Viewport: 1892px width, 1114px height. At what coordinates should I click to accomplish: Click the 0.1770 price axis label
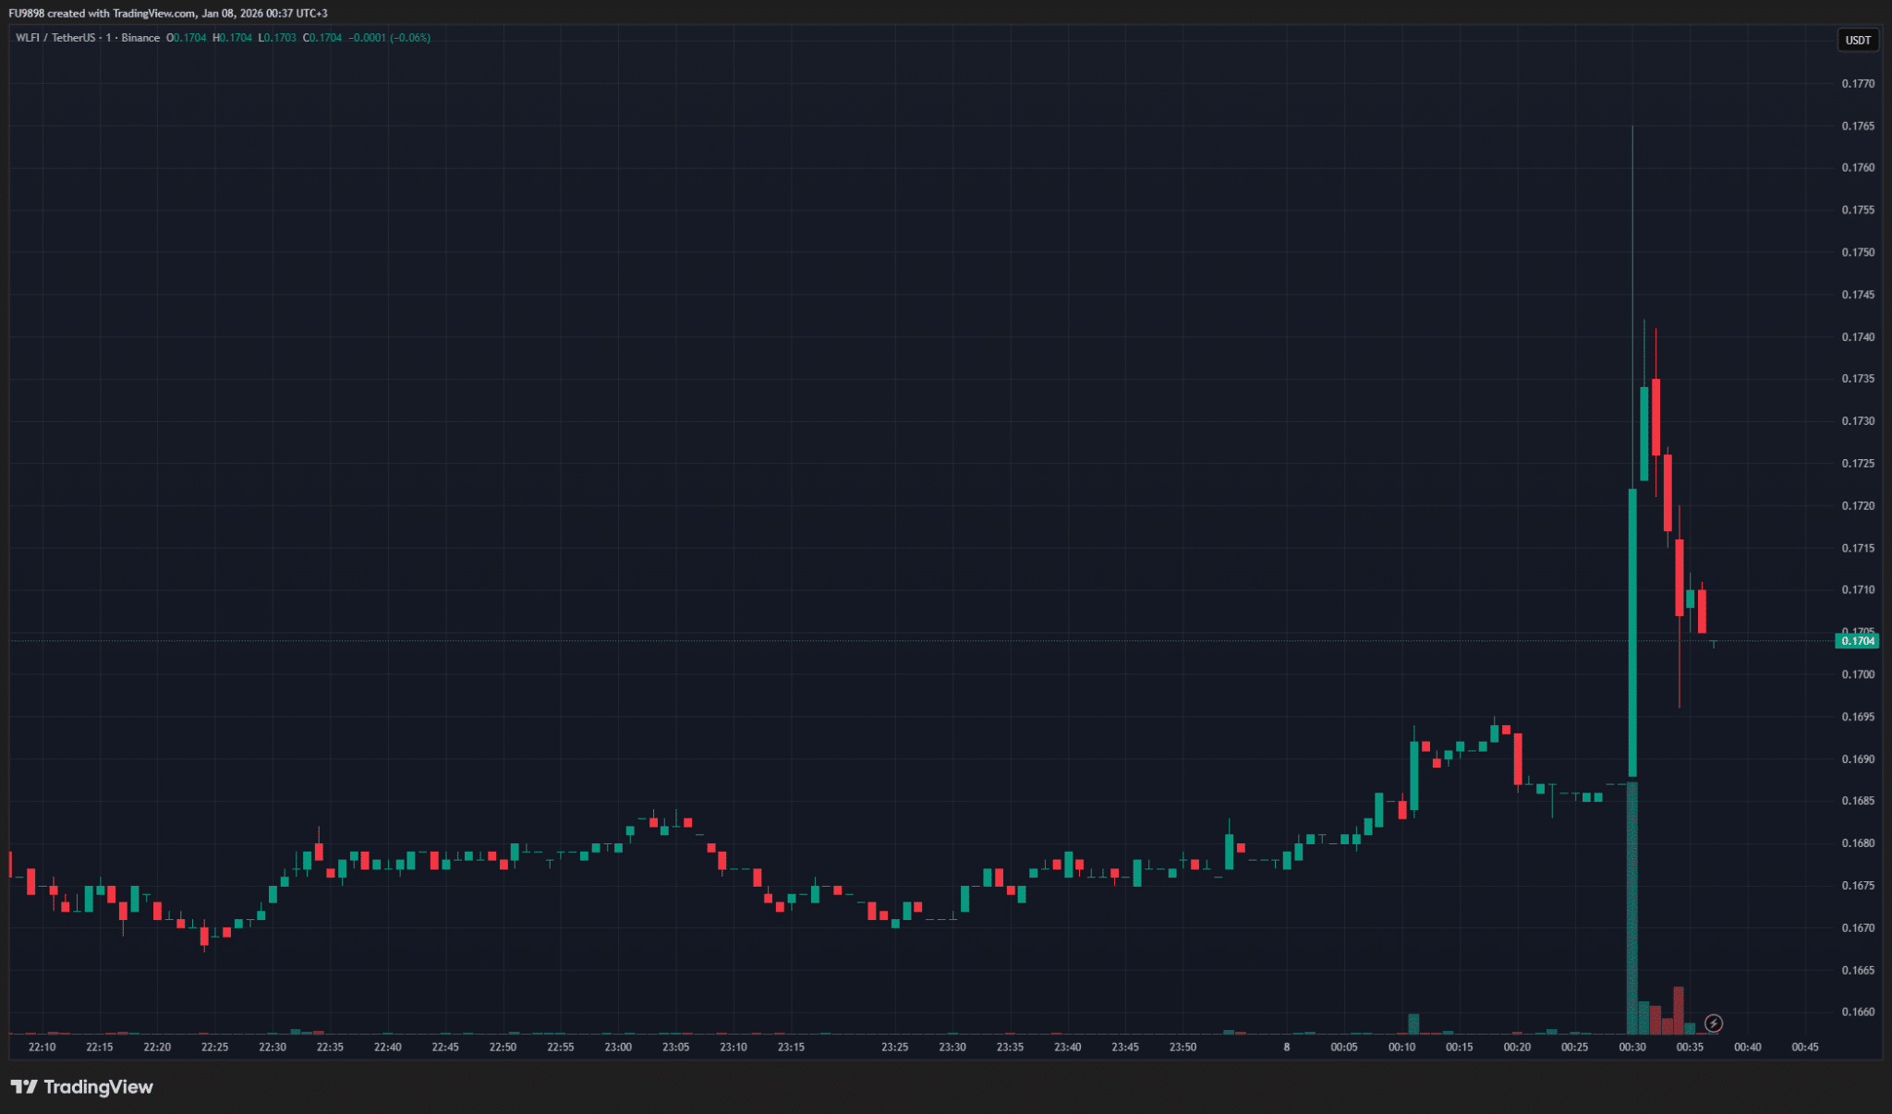[x=1857, y=83]
